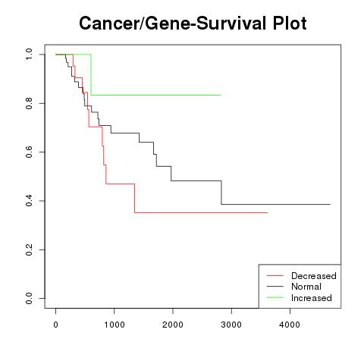Click the green Increased legend line
The width and height of the screenshot is (364, 364).
coord(275,297)
